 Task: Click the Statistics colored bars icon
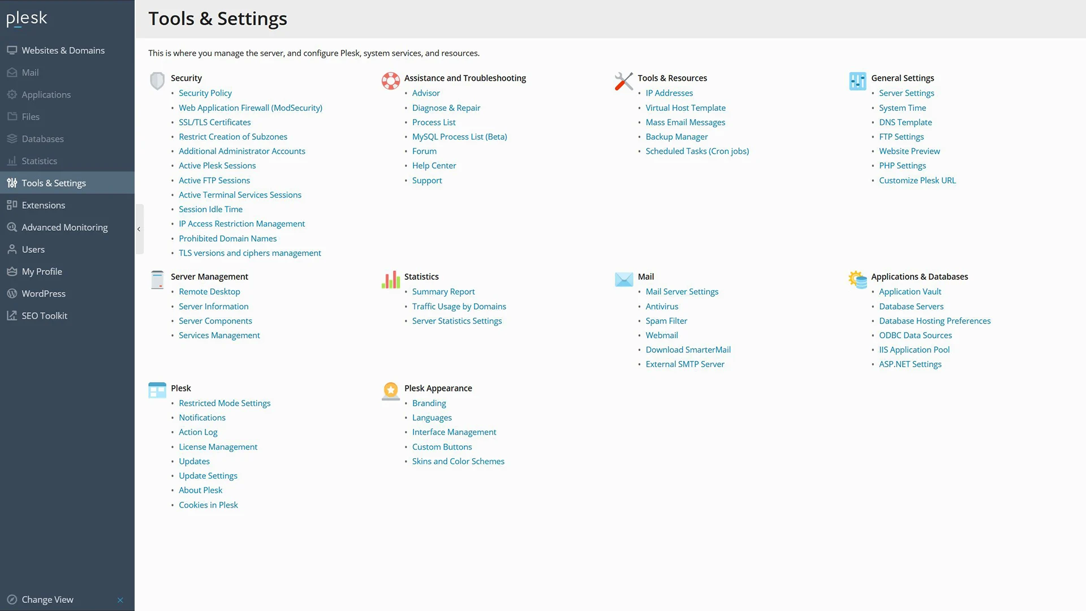coord(391,279)
